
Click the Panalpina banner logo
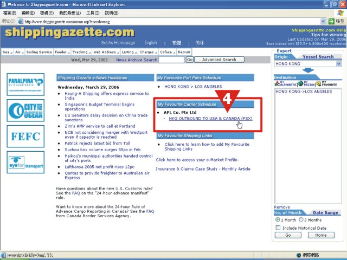(25, 84)
